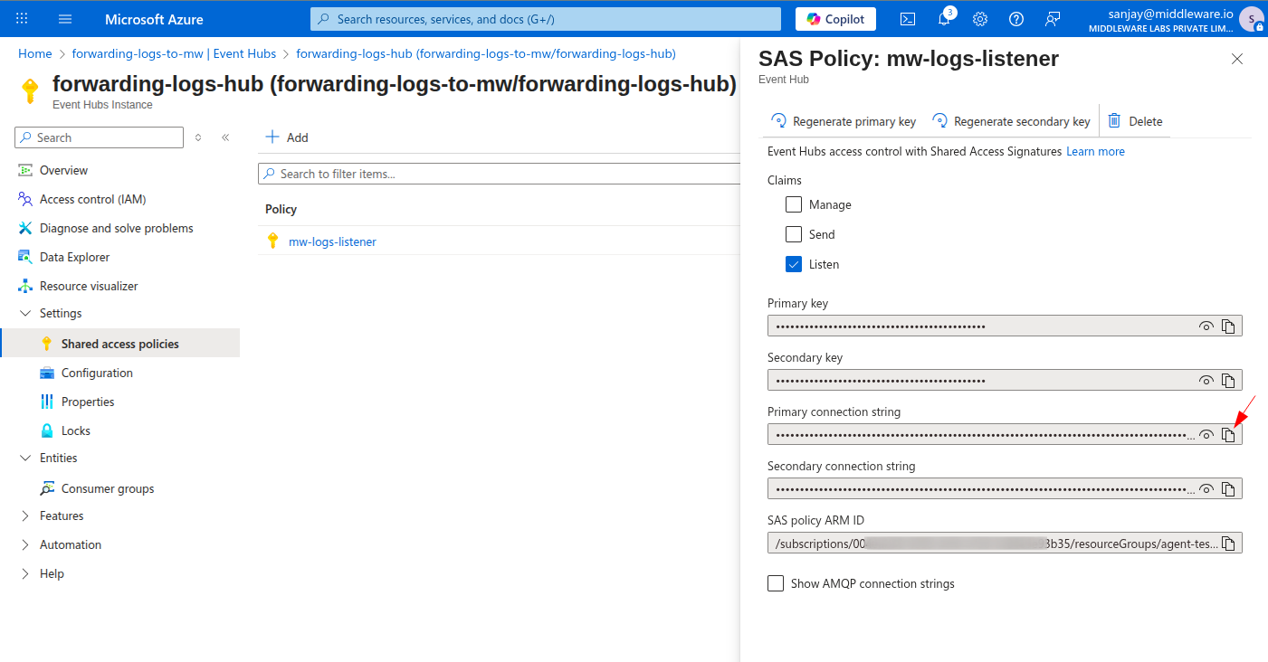Copy the Primary connection string
The height and width of the screenshot is (662, 1268).
pos(1228,435)
